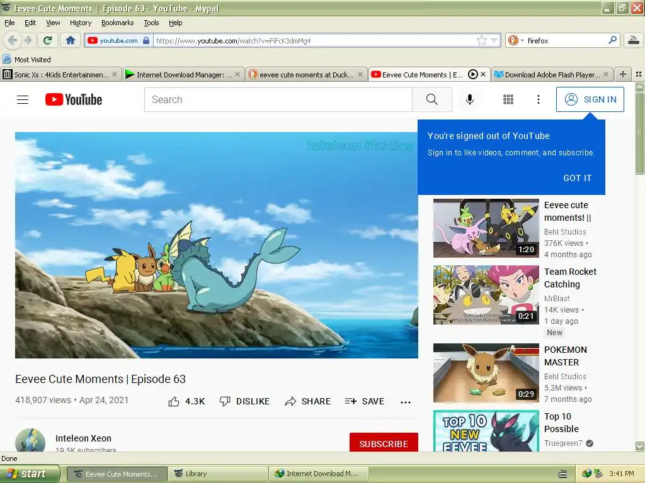Click the URL address bar
645x483 pixels.
click(315, 40)
